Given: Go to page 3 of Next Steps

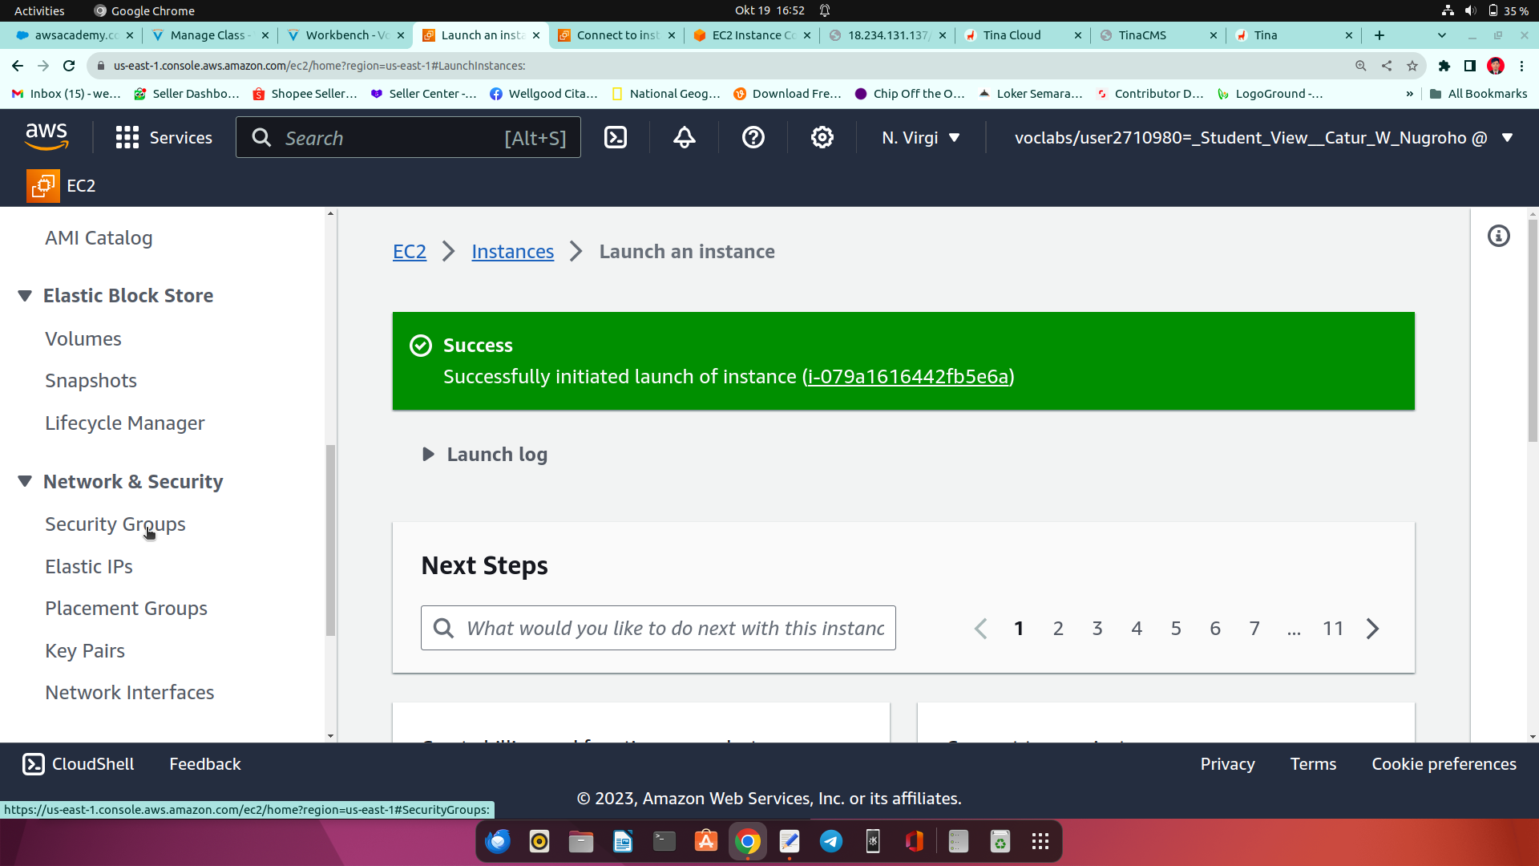Looking at the screenshot, I should (1097, 629).
